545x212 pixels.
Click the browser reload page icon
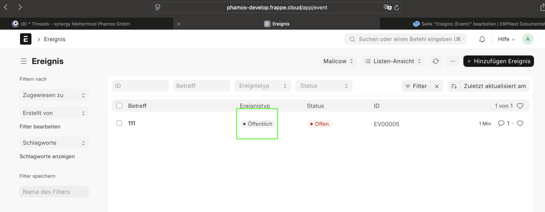tap(396, 7)
